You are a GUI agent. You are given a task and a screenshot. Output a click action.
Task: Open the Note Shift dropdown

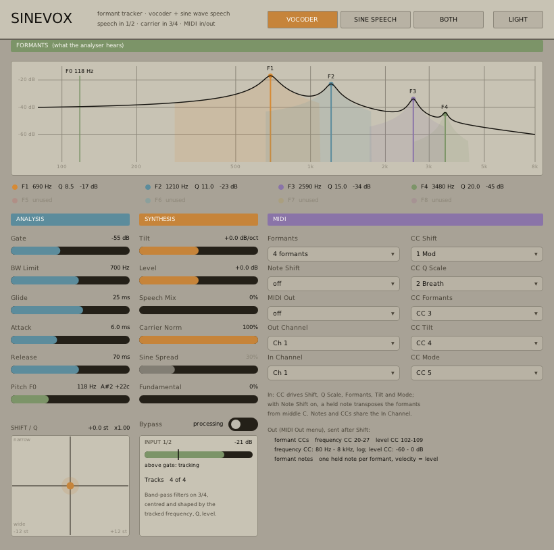[x=334, y=284]
